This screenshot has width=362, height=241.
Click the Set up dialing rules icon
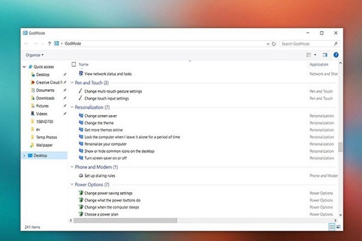click(81, 175)
